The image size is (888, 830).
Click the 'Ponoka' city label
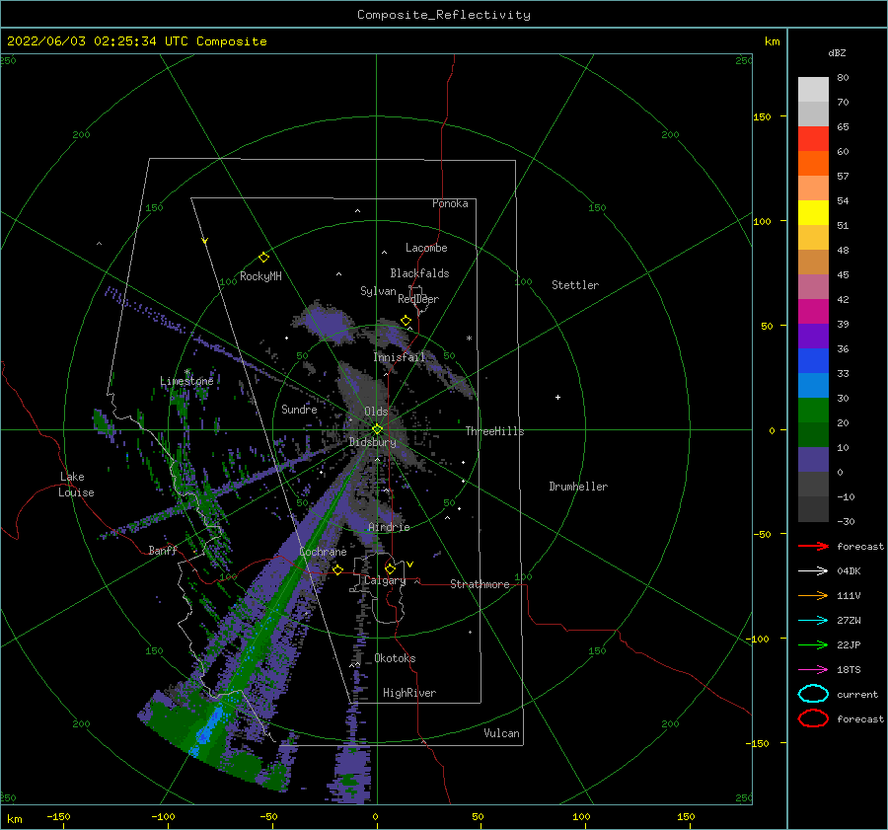[450, 203]
